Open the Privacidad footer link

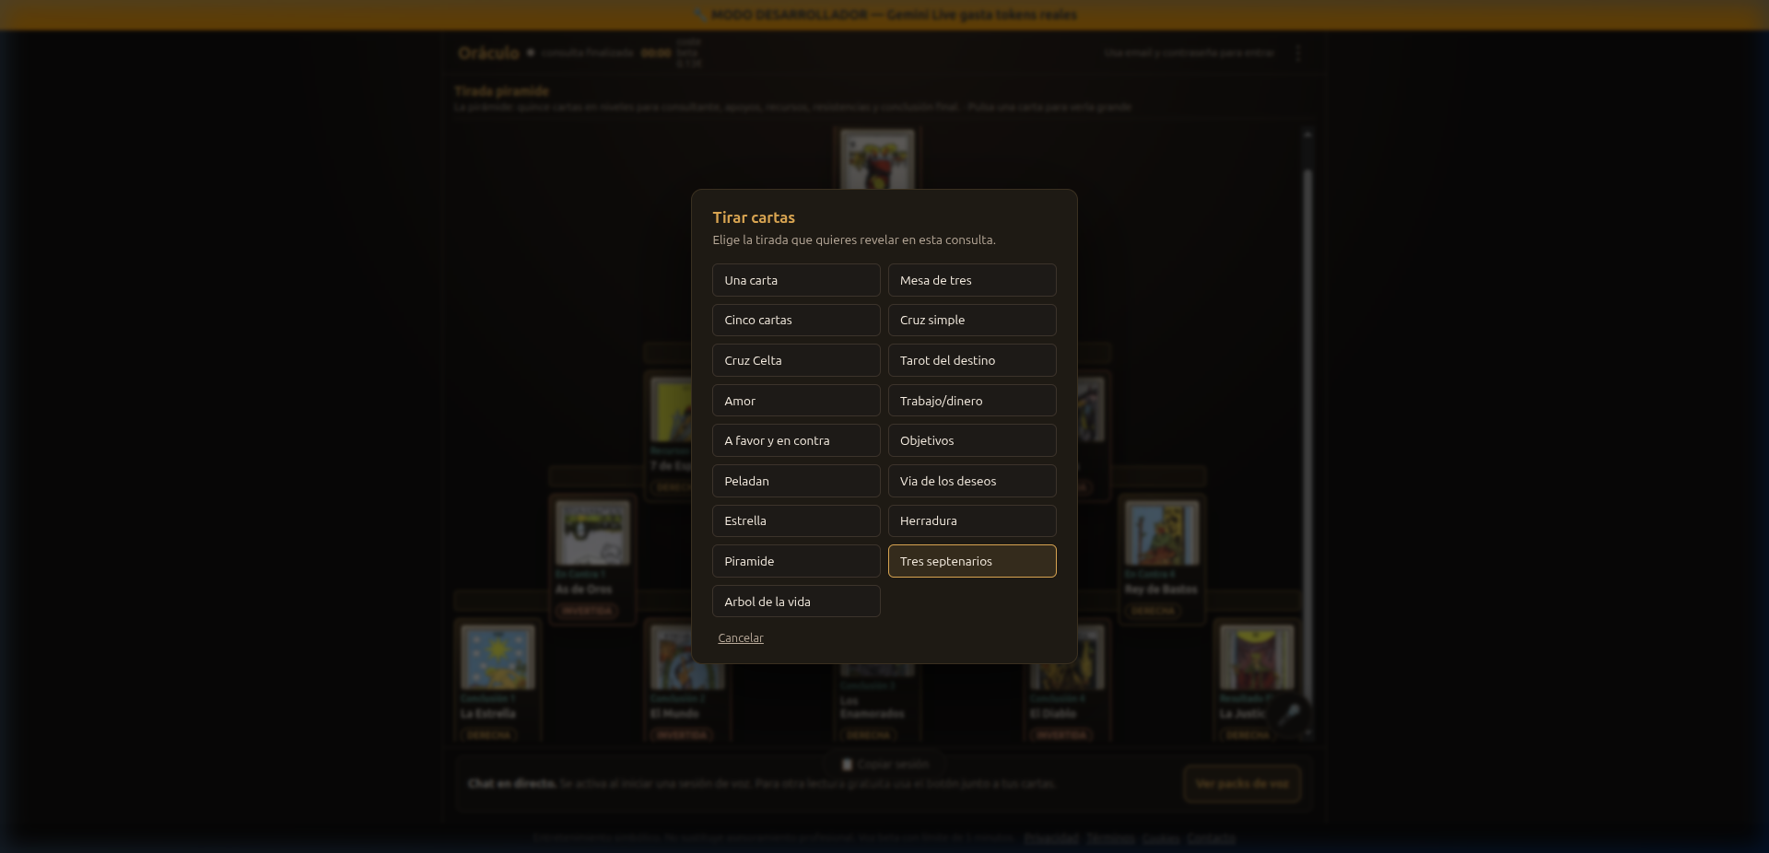pyautogui.click(x=1051, y=838)
